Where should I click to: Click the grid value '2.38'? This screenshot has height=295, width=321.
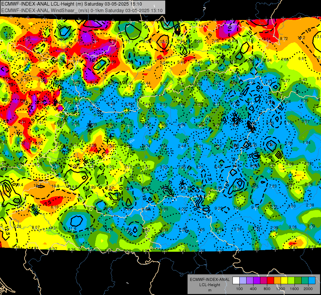[x=310, y=205]
